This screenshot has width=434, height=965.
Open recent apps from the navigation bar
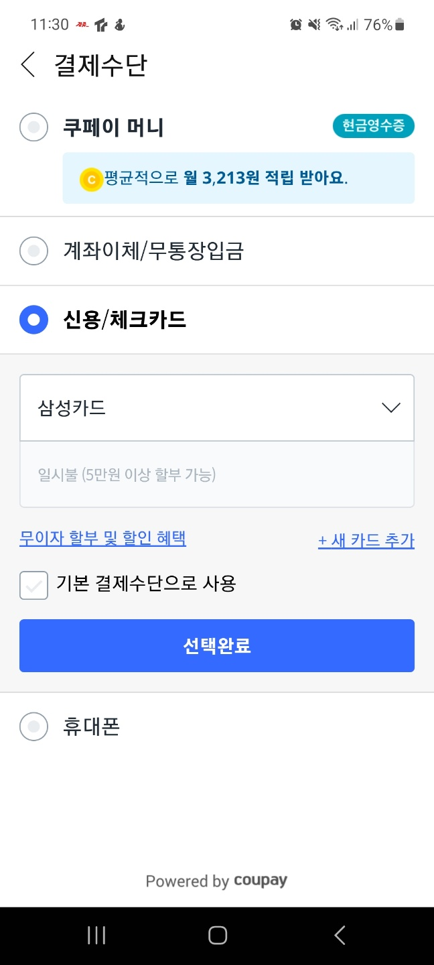96,935
